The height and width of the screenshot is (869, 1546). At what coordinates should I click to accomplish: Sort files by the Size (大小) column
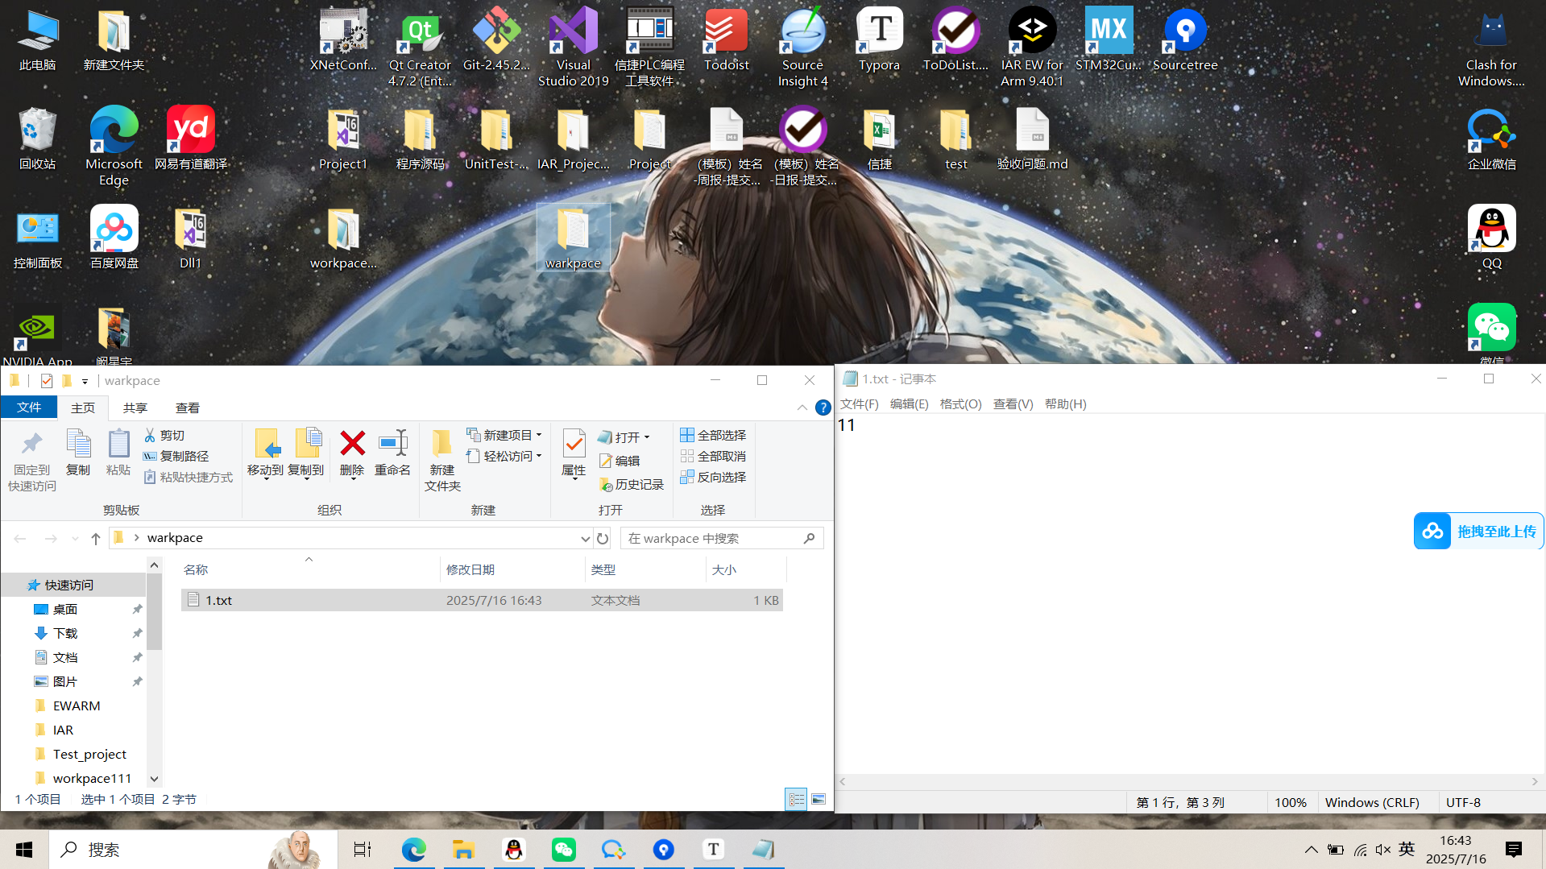tap(746, 569)
